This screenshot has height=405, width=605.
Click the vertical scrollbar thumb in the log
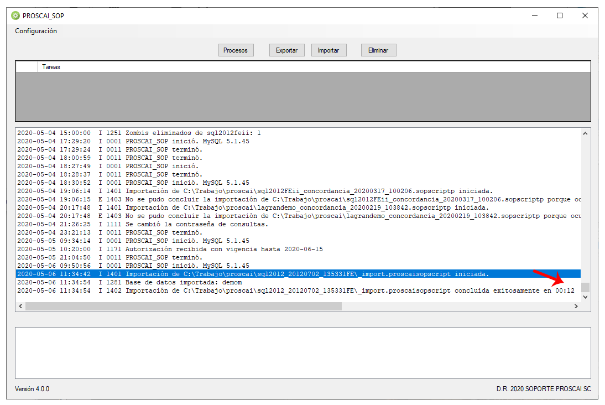point(585,287)
